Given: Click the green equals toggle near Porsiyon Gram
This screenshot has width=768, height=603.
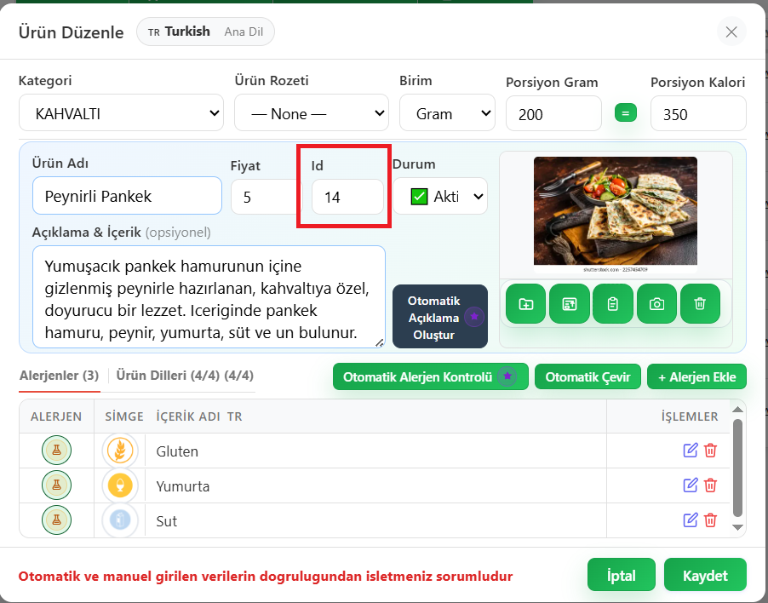Looking at the screenshot, I should [x=626, y=112].
